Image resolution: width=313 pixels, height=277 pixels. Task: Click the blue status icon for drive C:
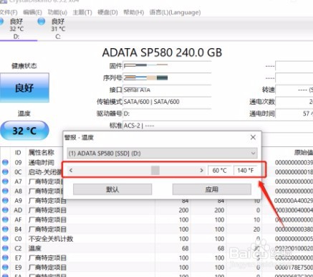42,22
